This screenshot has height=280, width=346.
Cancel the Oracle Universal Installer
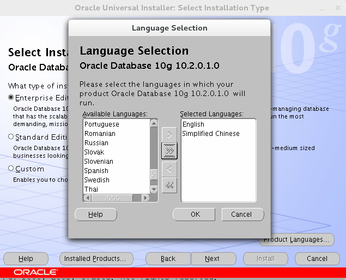(317, 259)
